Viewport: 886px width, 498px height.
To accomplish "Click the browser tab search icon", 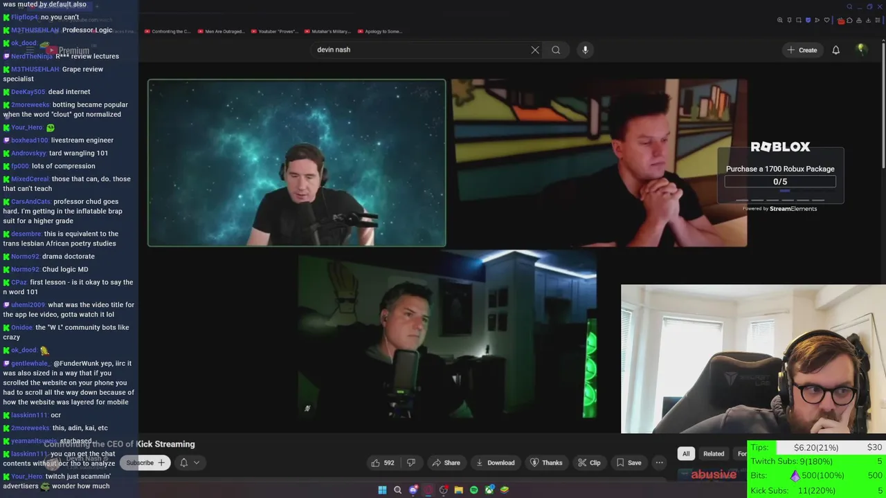I will [849, 7].
